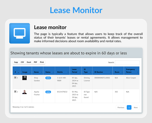Image resolution: width=152 pixels, height=123 pixels.
Task: Click lease period ending 30 Apr, 2025
Action: coord(75,96)
